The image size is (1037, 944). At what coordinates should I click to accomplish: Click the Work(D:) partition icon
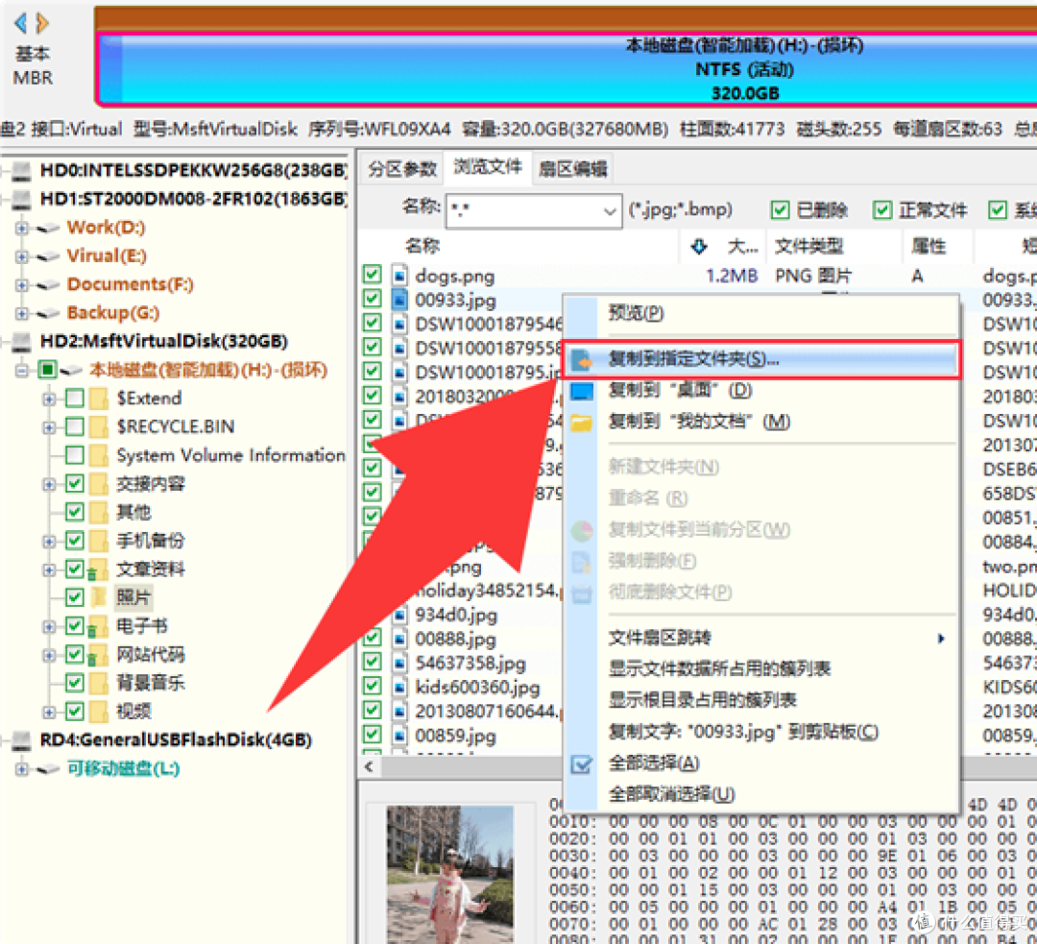[48, 229]
